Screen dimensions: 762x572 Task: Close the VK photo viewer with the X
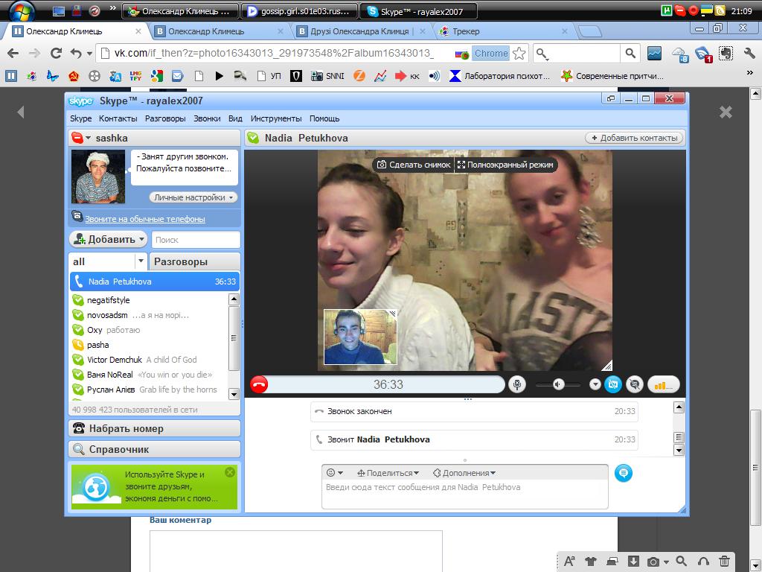click(726, 112)
